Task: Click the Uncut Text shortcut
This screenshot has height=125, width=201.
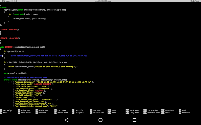Action: [x=63, y=113]
